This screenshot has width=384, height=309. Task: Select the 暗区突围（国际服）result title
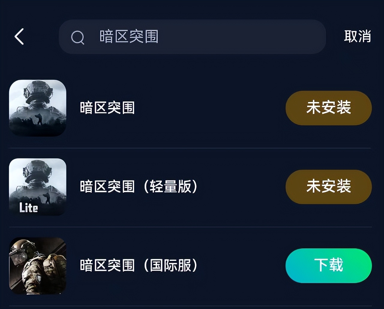(139, 265)
